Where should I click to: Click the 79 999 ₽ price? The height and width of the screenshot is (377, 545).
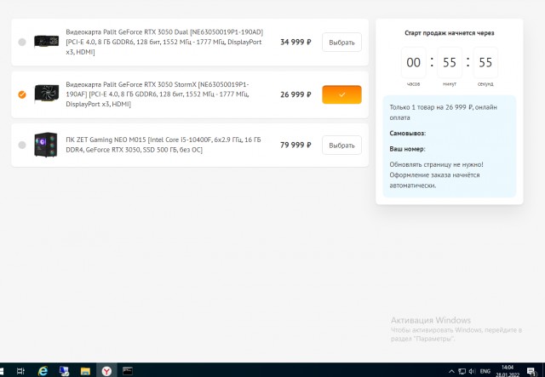pos(295,145)
